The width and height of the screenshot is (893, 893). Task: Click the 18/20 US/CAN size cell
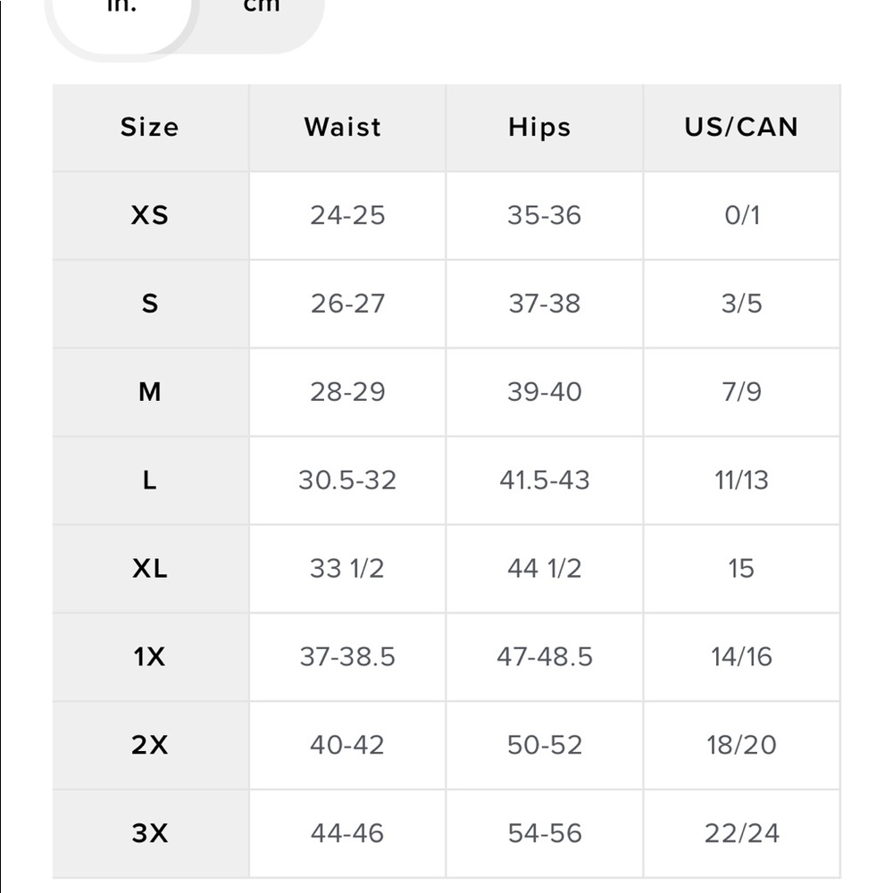[x=741, y=745]
